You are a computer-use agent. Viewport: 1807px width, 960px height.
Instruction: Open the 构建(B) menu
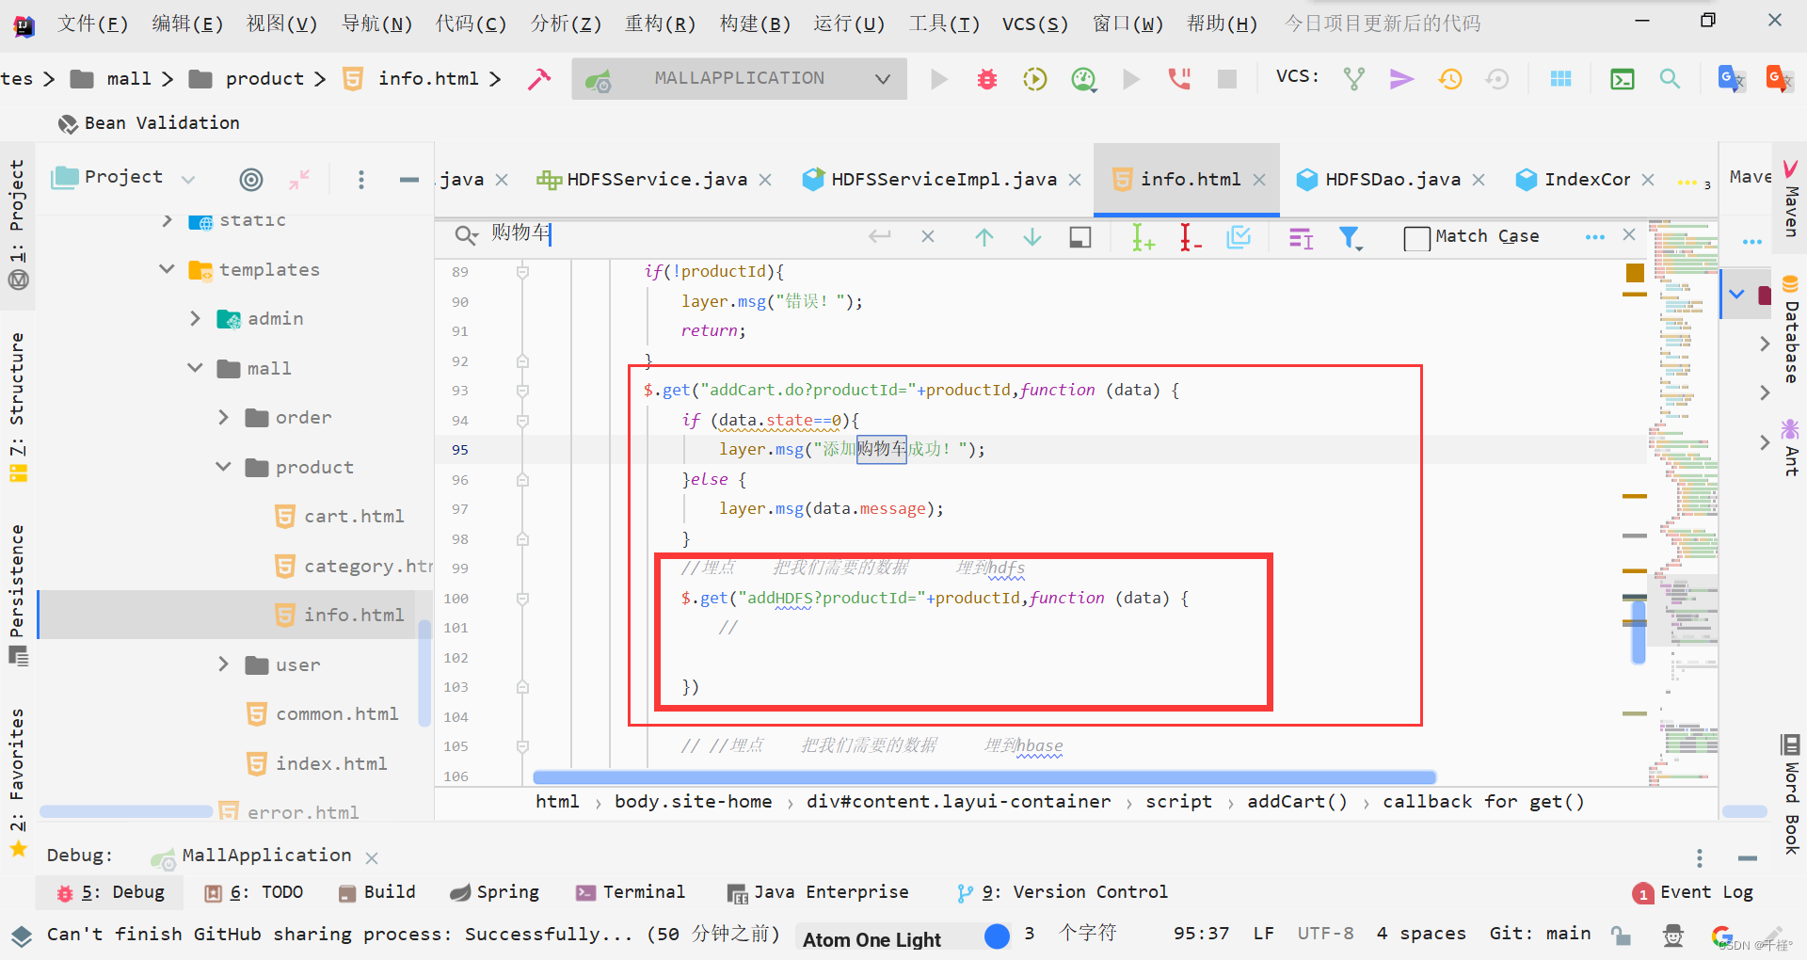pos(755,24)
